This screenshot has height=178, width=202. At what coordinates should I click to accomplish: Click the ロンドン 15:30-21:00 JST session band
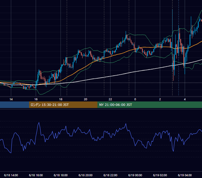tap(63, 105)
